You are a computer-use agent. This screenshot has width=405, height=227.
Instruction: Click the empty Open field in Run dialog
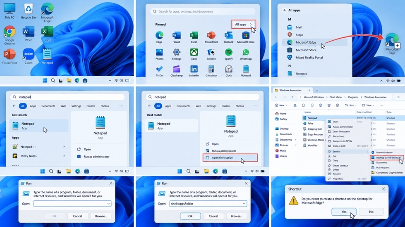coord(72,204)
